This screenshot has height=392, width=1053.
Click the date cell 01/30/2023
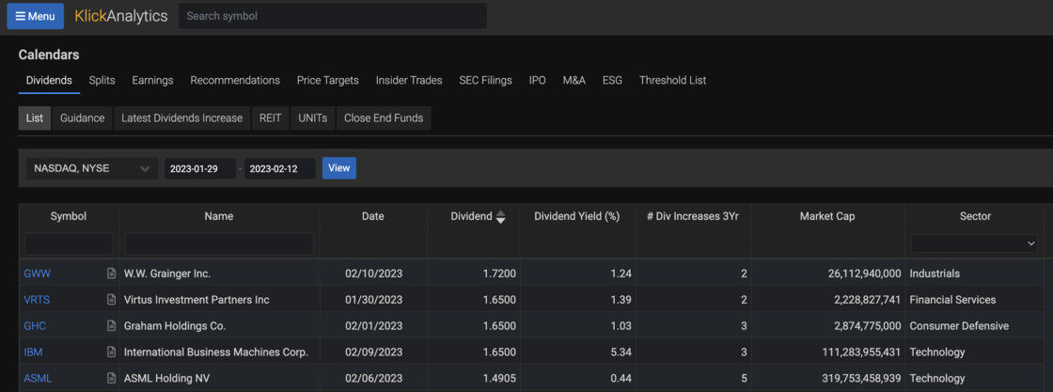373,300
